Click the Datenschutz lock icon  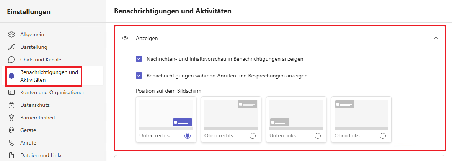[x=11, y=105]
